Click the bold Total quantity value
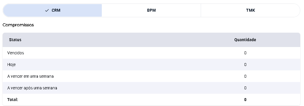This screenshot has width=304, height=106. tap(245, 100)
